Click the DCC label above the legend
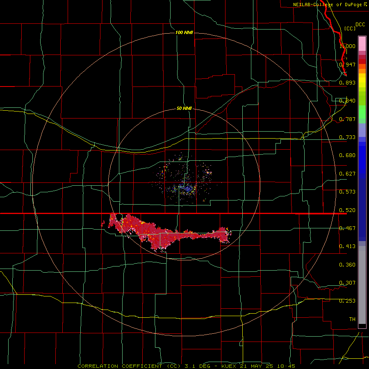 pyautogui.click(x=360, y=25)
